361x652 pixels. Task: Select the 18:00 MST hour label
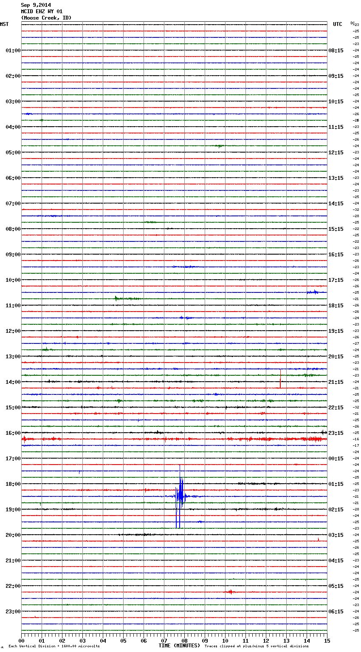point(13,484)
